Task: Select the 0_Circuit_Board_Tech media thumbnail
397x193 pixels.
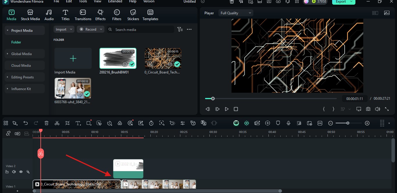Action: coord(163,58)
